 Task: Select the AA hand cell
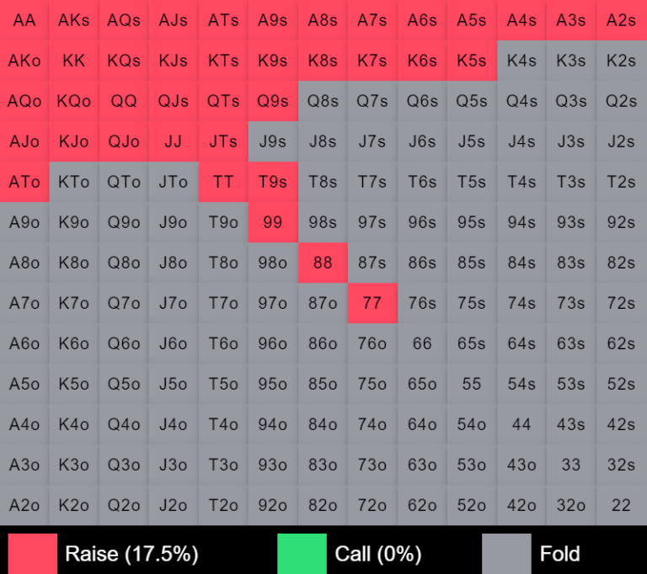[x=24, y=20]
